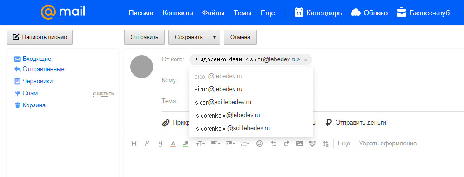Click the Отправить button

point(144,37)
